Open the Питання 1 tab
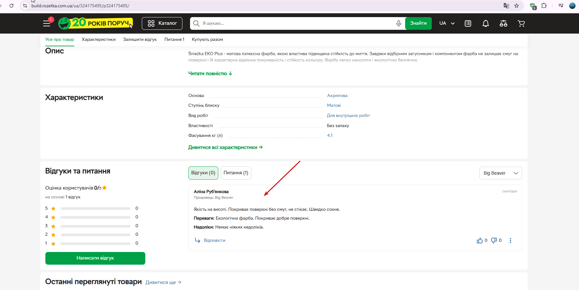This screenshot has height=290, width=579. 174,40
